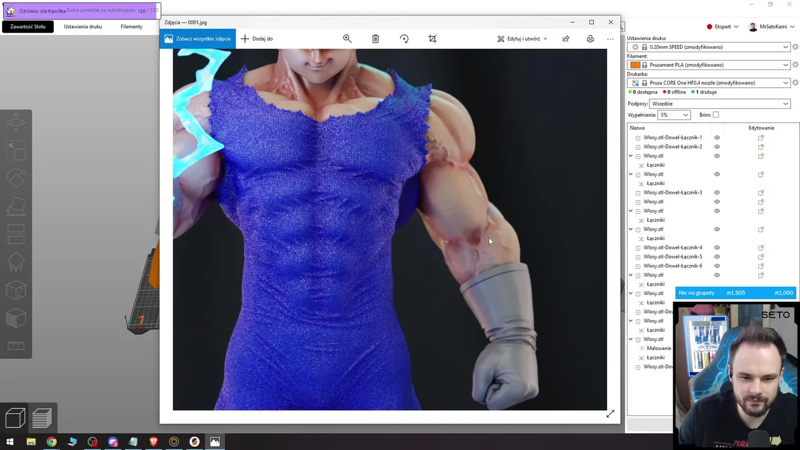Click the '0 offline' printer status
The height and width of the screenshot is (450, 800).
click(674, 92)
